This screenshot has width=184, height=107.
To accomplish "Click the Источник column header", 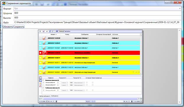I will click(x=115, y=34).
